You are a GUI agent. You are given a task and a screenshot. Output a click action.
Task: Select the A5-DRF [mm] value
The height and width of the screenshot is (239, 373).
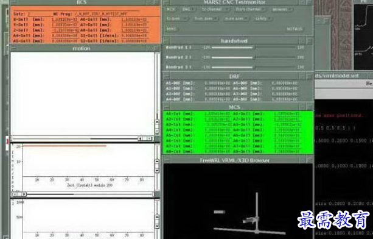pyautogui.click(x=285, y=84)
